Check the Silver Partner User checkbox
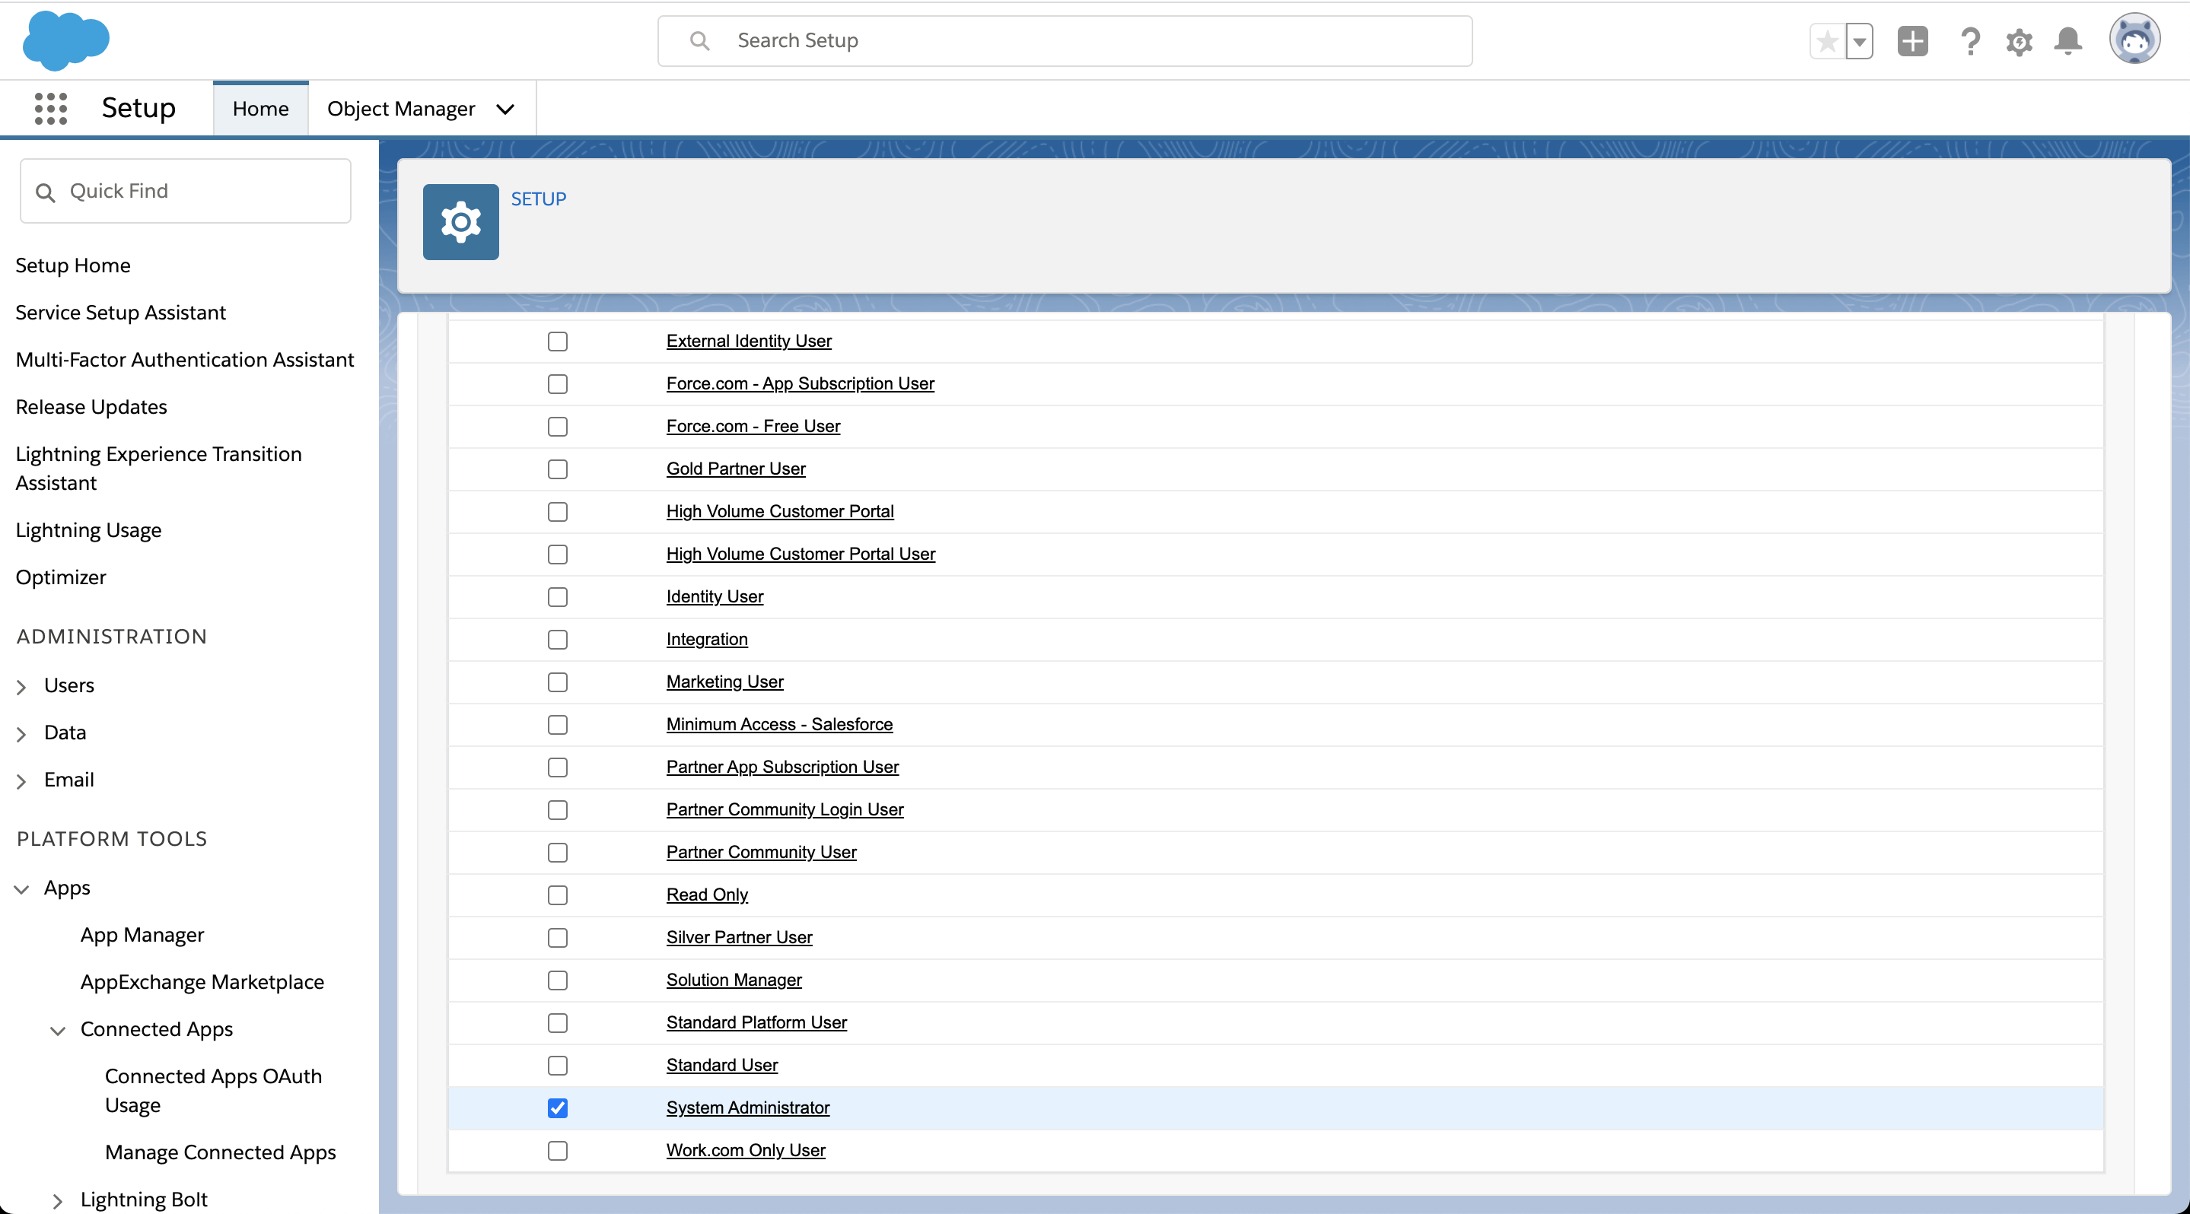 [x=558, y=938]
